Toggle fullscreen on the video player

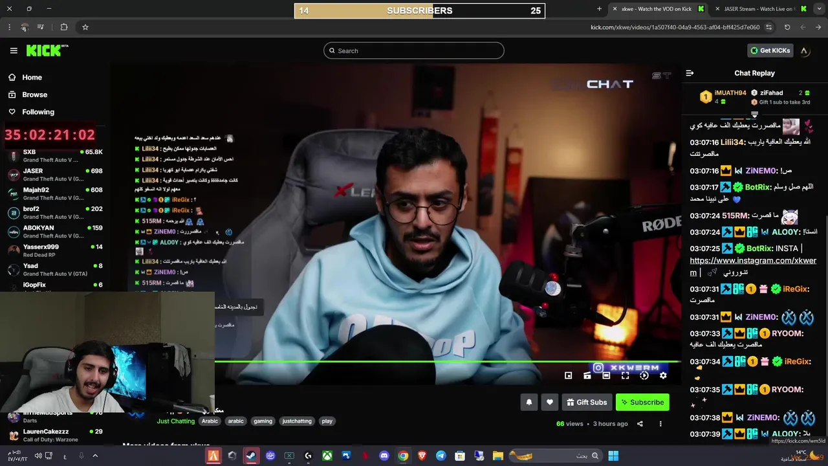pyautogui.click(x=625, y=375)
